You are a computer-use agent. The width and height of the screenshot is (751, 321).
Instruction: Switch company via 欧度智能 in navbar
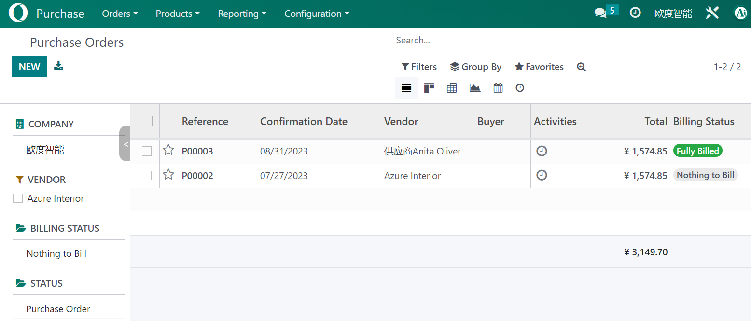[673, 14]
